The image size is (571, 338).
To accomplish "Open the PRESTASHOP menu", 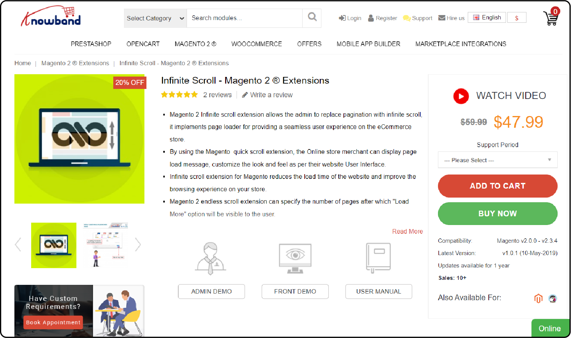I will [x=91, y=44].
